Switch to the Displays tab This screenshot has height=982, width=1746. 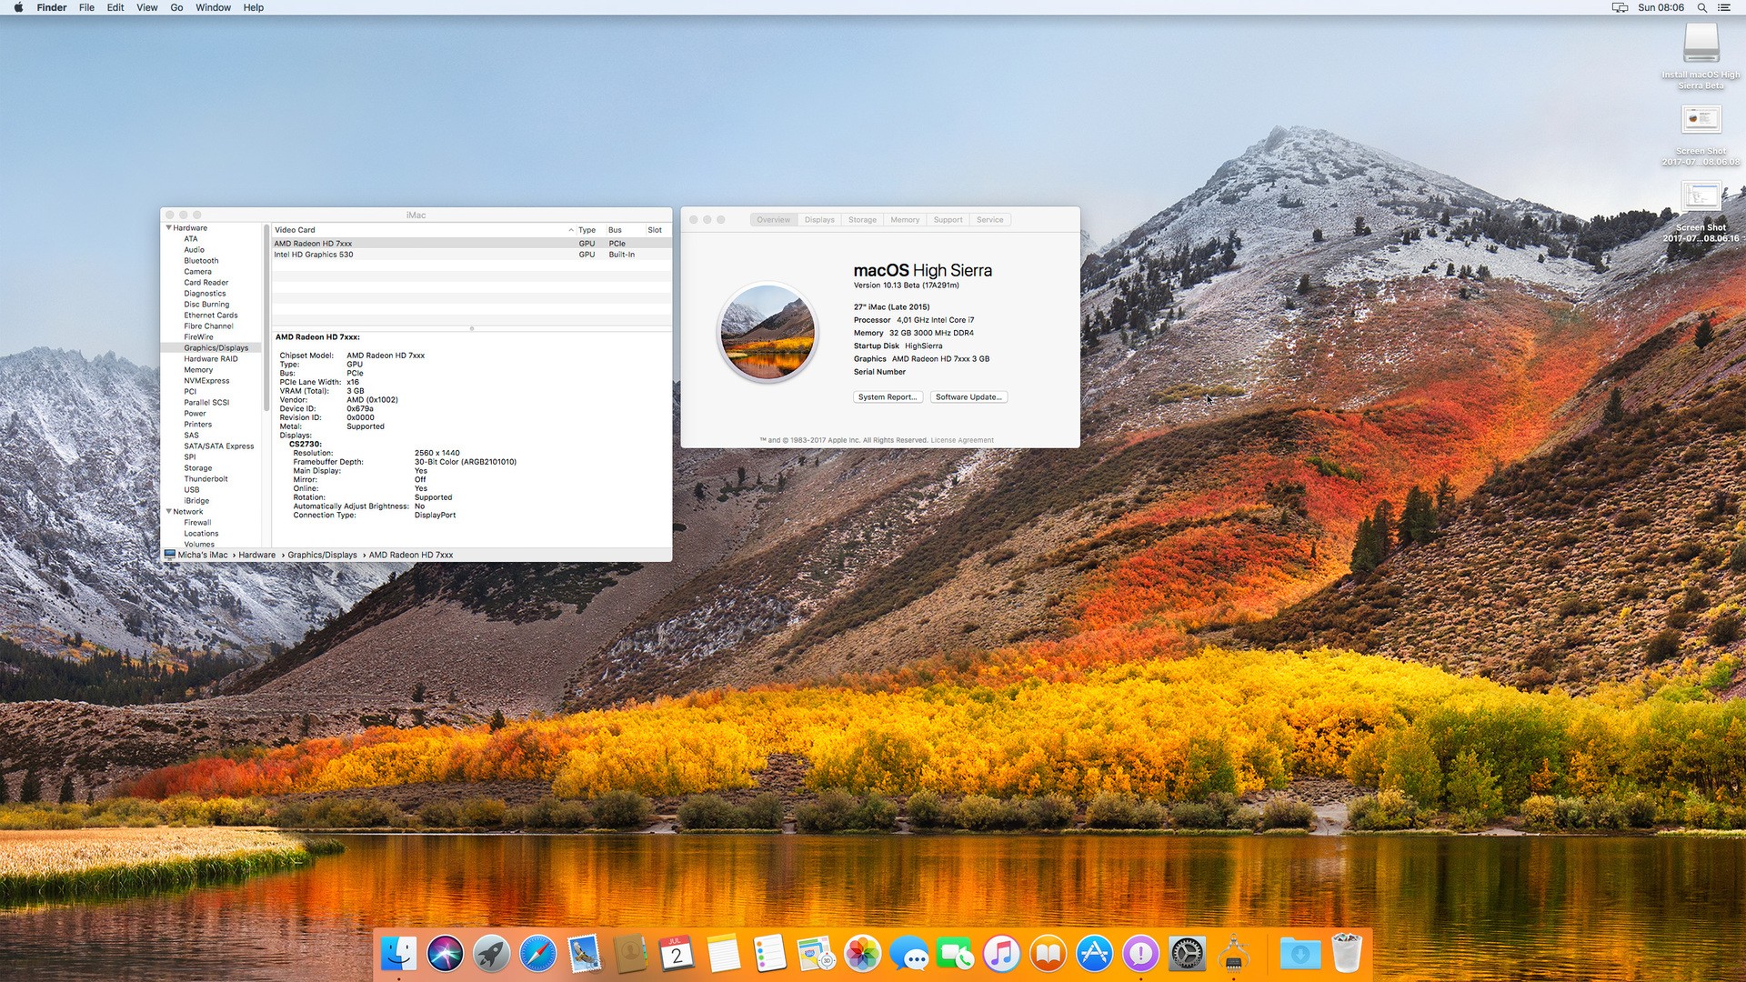point(819,220)
